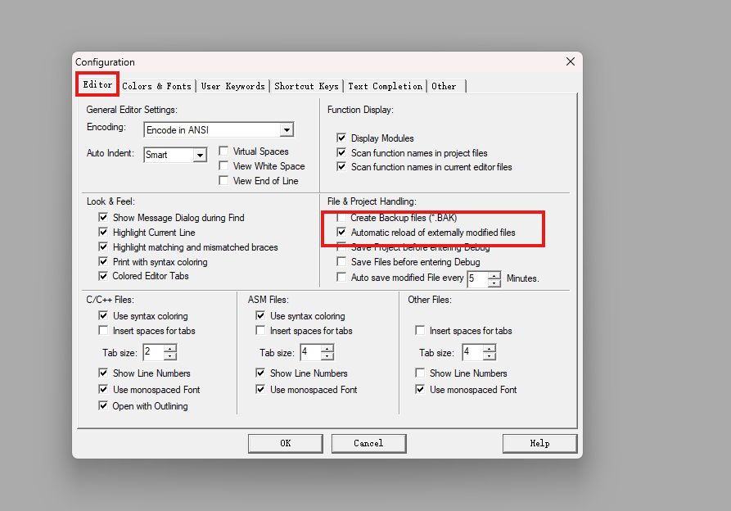Open the Shortcut Keys tab
This screenshot has width=731, height=511.
pyautogui.click(x=306, y=86)
